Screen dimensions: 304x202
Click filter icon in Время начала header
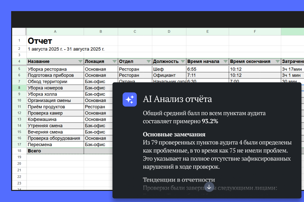[225, 62]
